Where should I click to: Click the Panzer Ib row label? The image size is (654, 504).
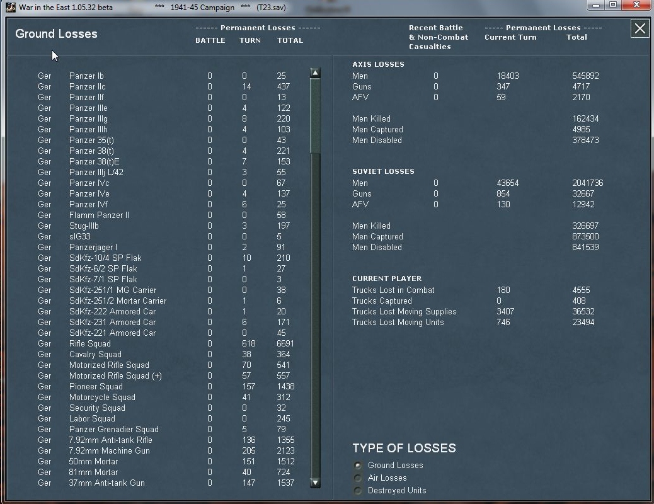point(86,76)
